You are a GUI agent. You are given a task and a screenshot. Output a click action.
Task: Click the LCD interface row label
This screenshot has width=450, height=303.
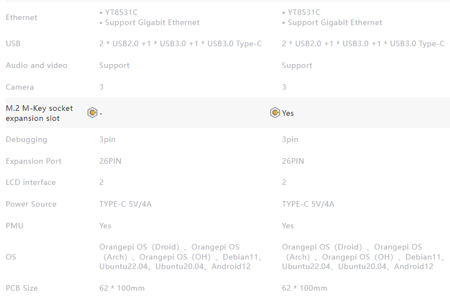coord(31,182)
